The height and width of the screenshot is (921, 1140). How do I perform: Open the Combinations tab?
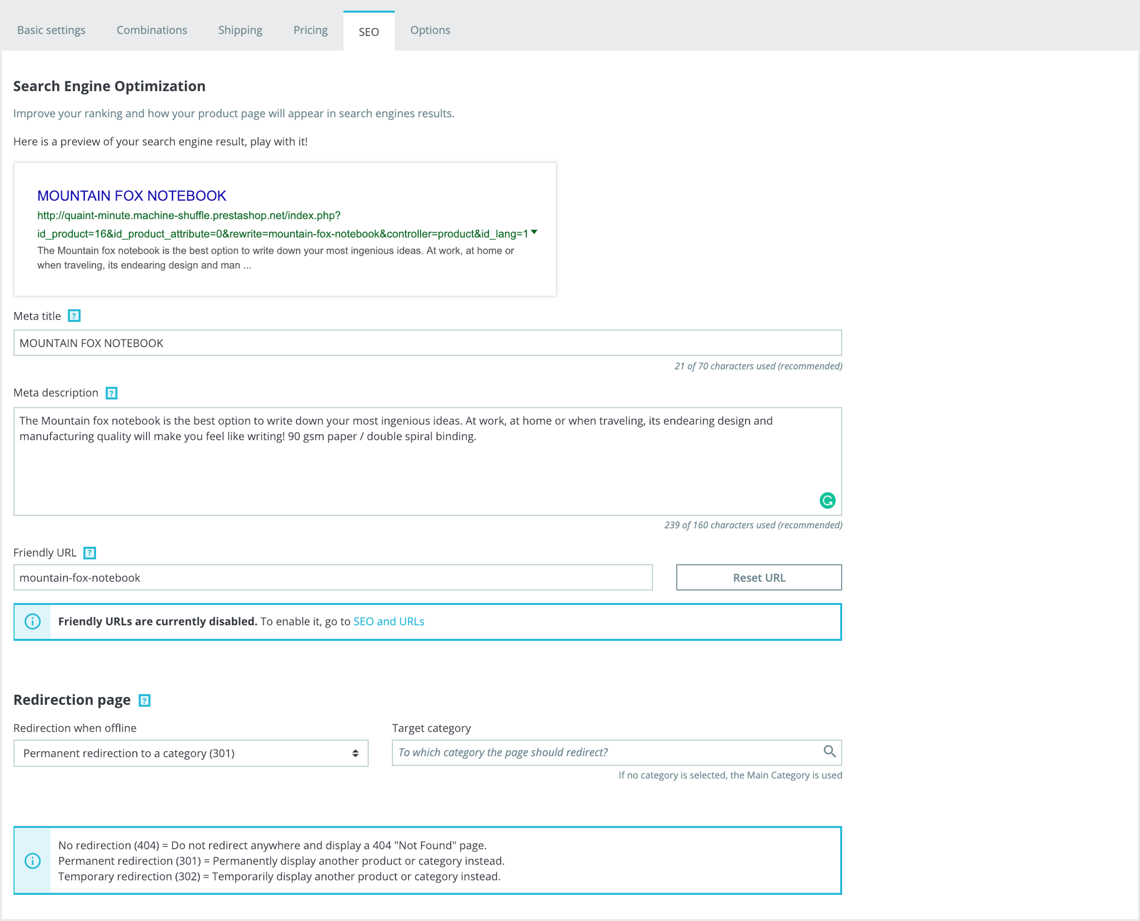(152, 30)
